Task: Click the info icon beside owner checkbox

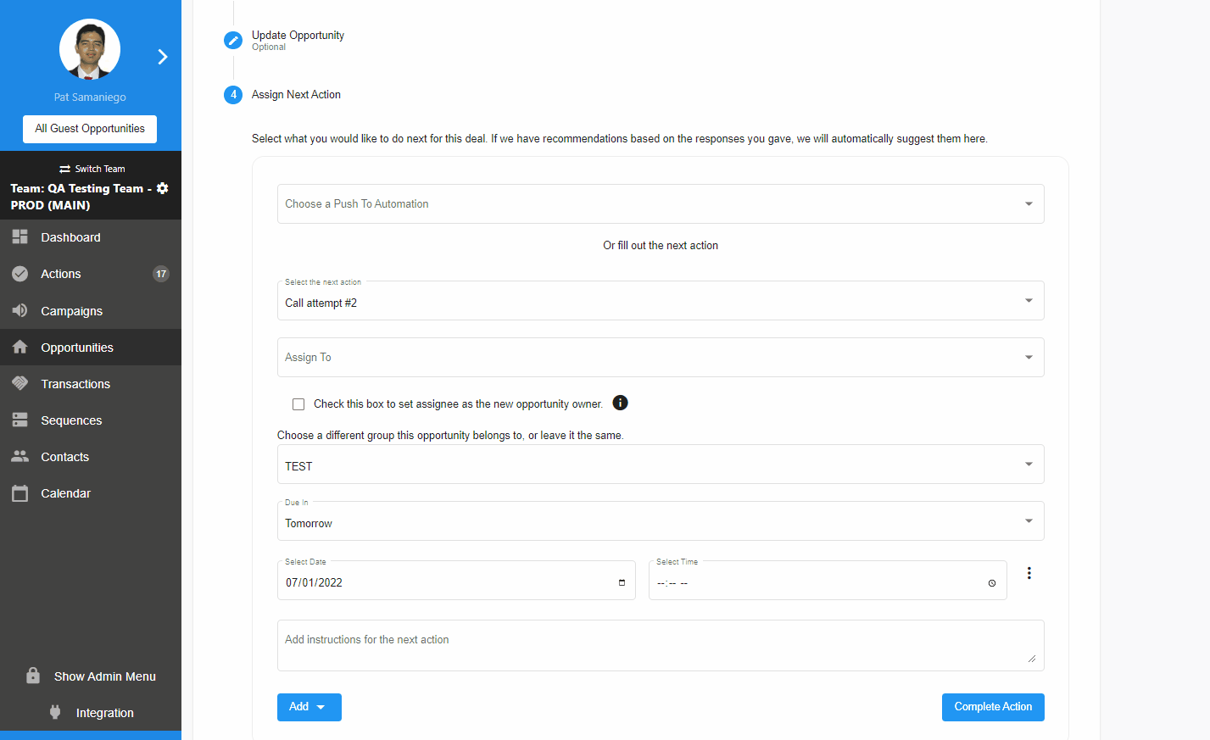Action: 620,403
